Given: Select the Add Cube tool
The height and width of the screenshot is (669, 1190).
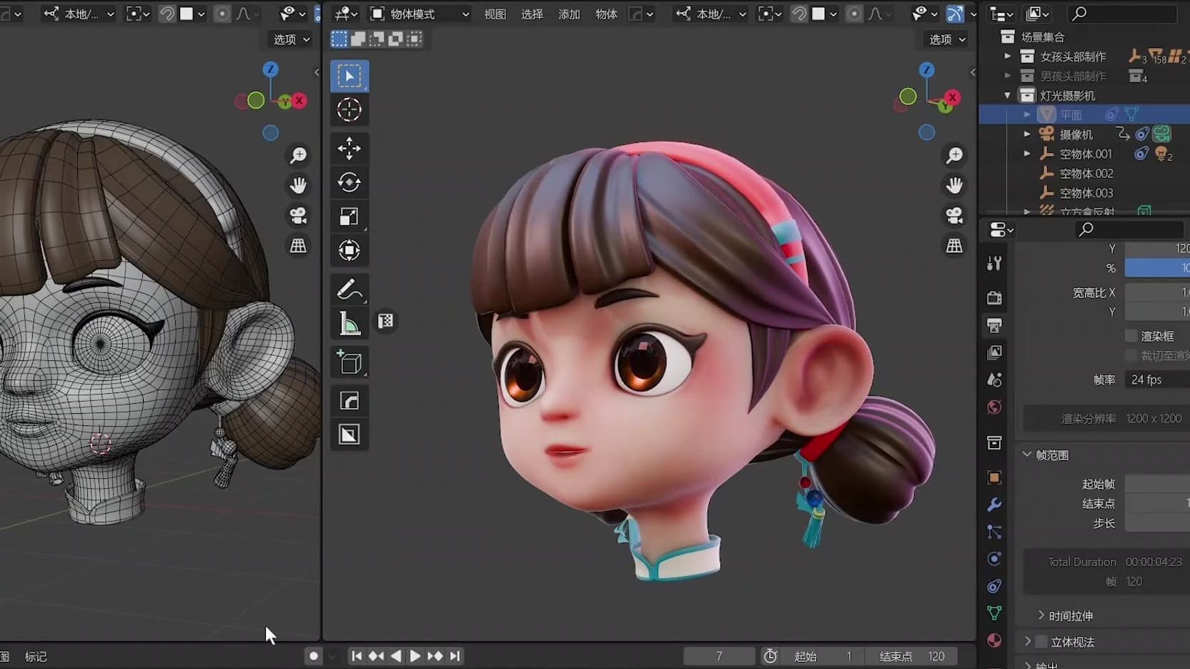Looking at the screenshot, I should pyautogui.click(x=349, y=362).
